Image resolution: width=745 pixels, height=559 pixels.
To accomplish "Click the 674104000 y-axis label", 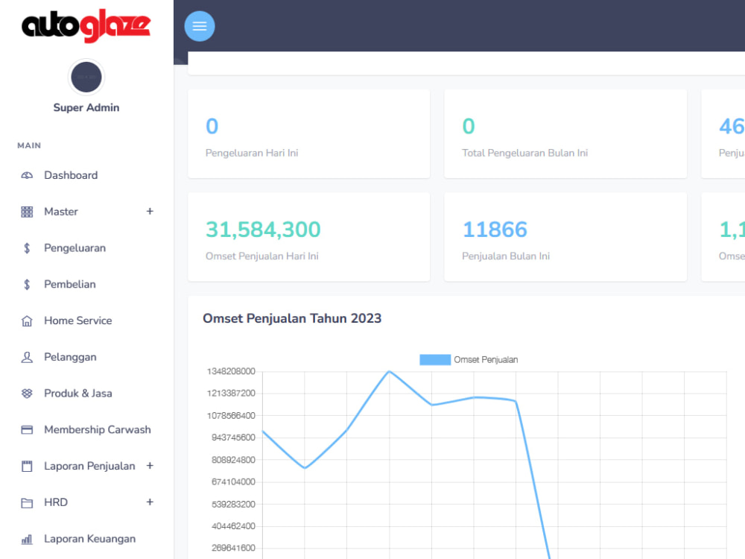I will point(233,482).
